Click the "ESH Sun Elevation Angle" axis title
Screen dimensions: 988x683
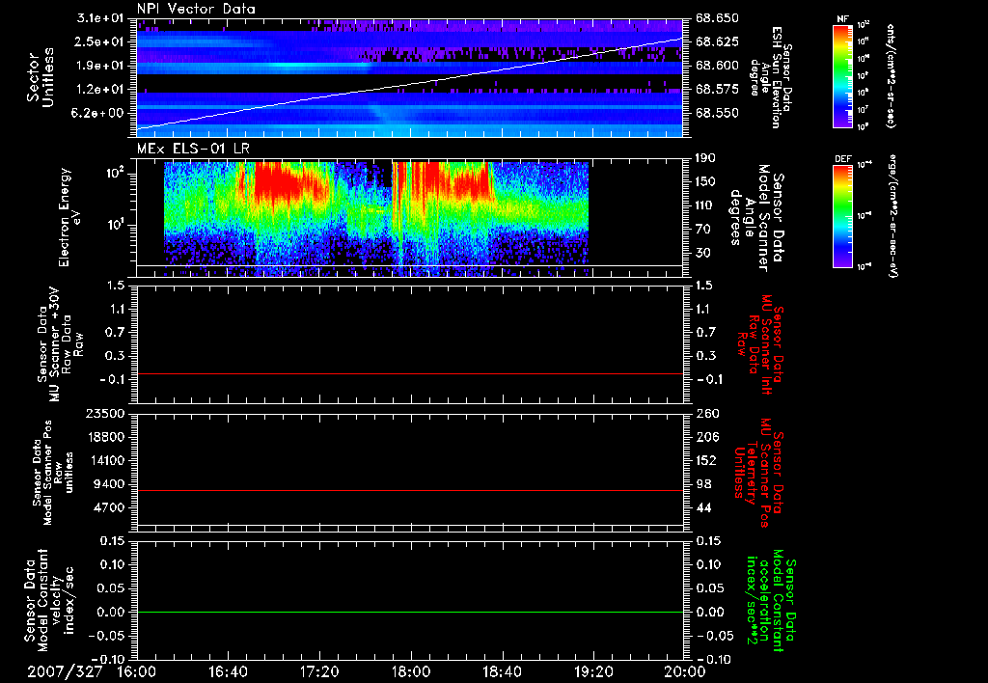(x=771, y=77)
